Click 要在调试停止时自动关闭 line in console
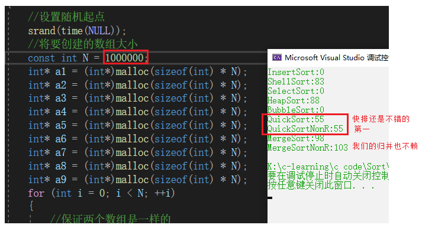 tap(328, 175)
